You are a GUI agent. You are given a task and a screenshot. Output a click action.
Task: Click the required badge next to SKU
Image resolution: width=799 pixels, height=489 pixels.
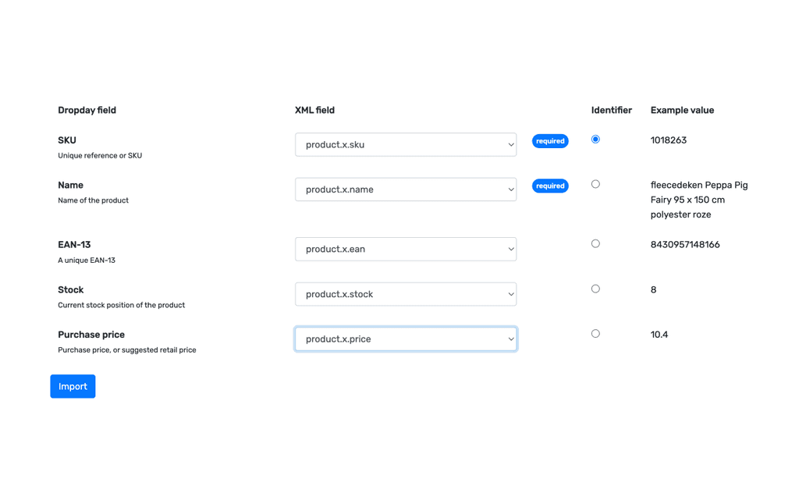(x=550, y=140)
